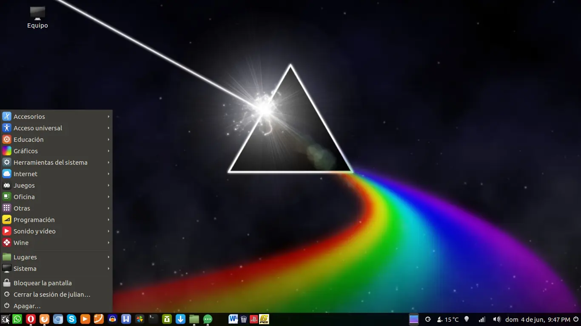The height and width of the screenshot is (326, 581).
Task: Open the Gráficos menu category
Action: click(56, 151)
